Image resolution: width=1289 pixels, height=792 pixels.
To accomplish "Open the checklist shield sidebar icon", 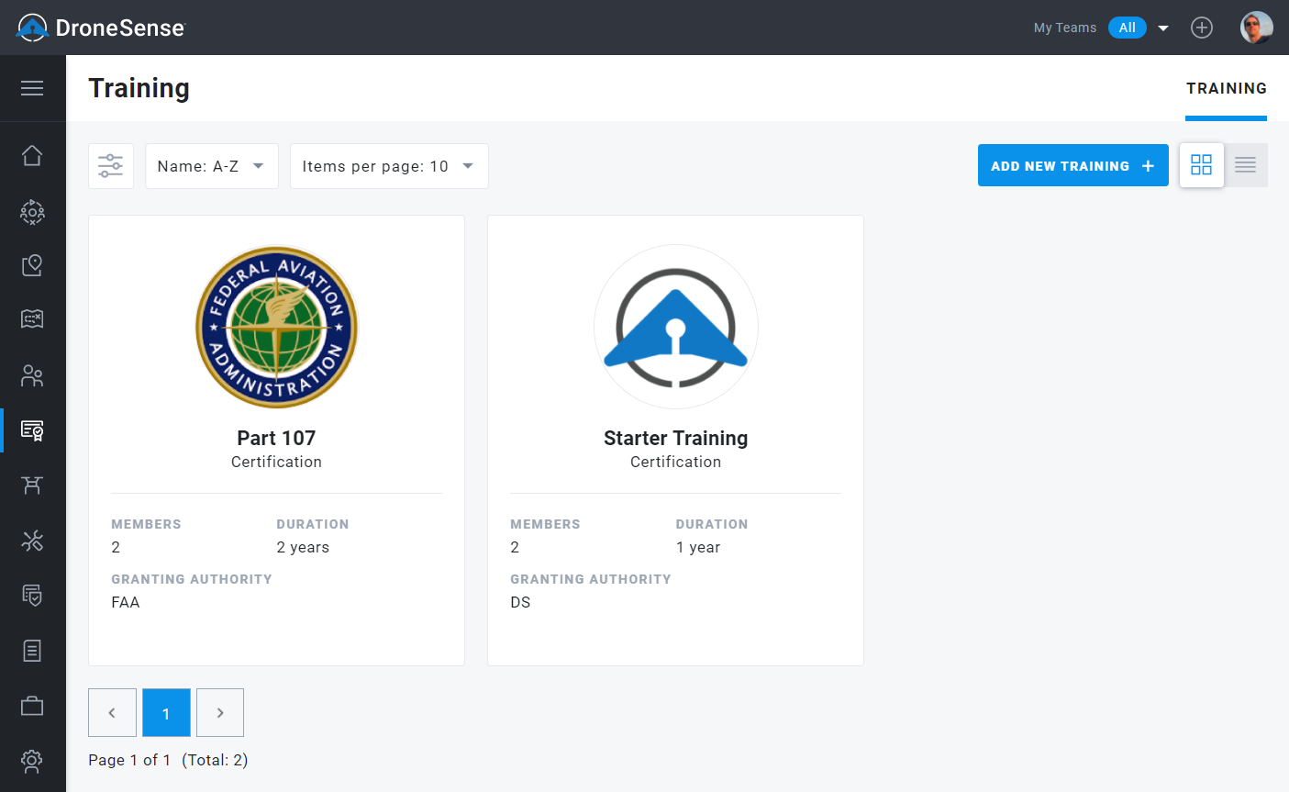I will (32, 596).
